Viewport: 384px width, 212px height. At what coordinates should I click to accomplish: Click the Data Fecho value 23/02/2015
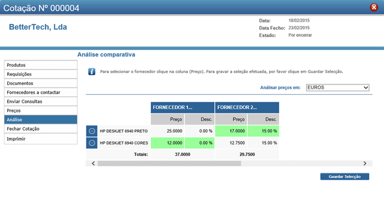pyautogui.click(x=299, y=28)
